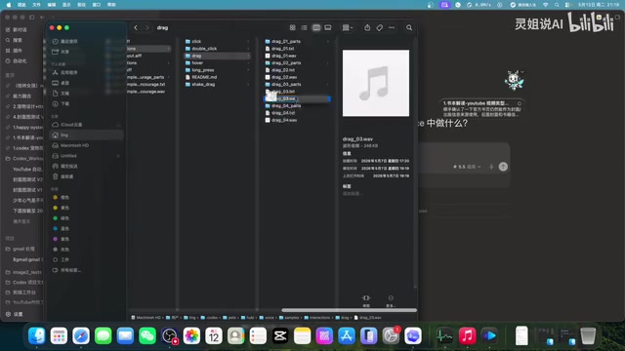Open the Finder more actions ellipsis
Viewport: 625px width, 351px height.
392,27
